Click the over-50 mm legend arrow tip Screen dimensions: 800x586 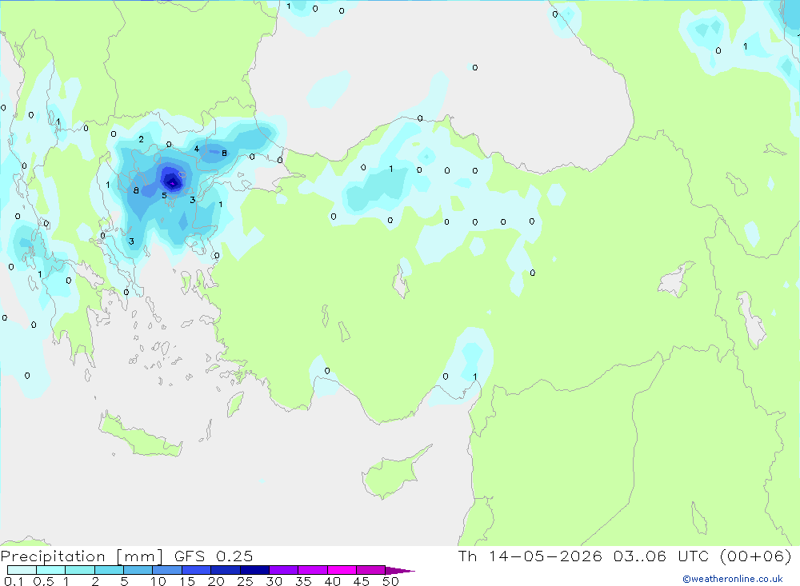[400, 571]
